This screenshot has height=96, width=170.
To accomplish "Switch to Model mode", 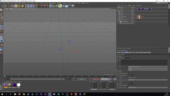I will coord(2,14).
